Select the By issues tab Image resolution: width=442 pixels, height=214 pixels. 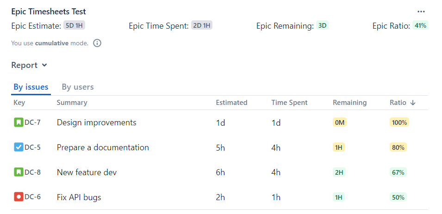31,87
